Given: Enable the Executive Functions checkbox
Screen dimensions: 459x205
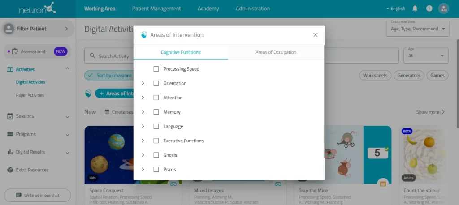Looking at the screenshot, I should pos(156,141).
